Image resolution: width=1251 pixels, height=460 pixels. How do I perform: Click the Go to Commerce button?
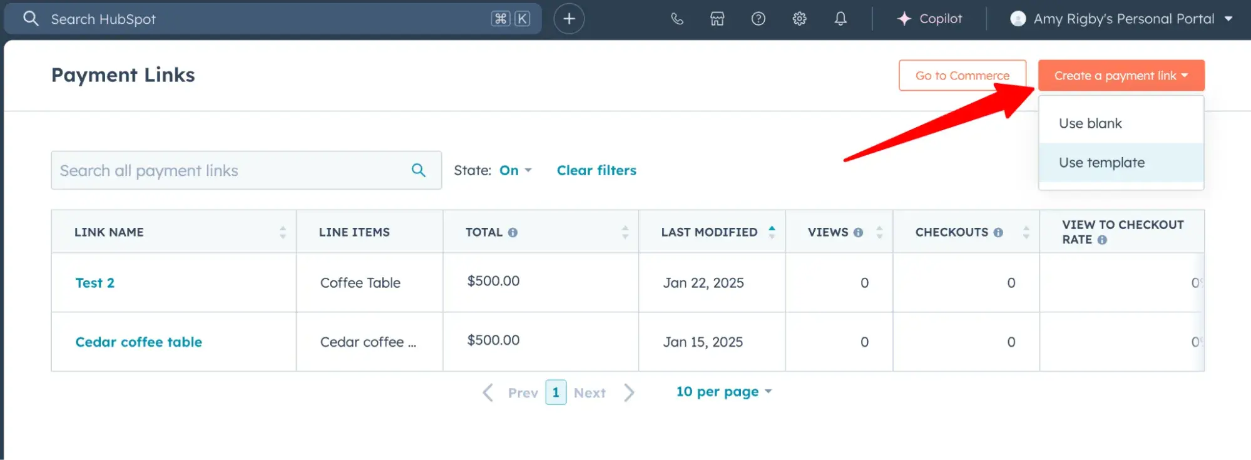tap(962, 76)
